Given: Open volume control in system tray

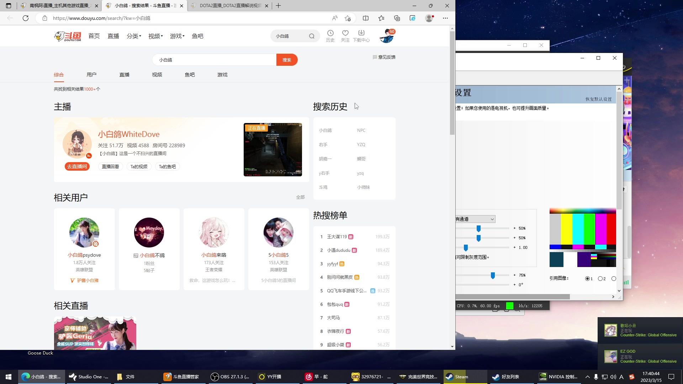Looking at the screenshot, I should (613, 377).
